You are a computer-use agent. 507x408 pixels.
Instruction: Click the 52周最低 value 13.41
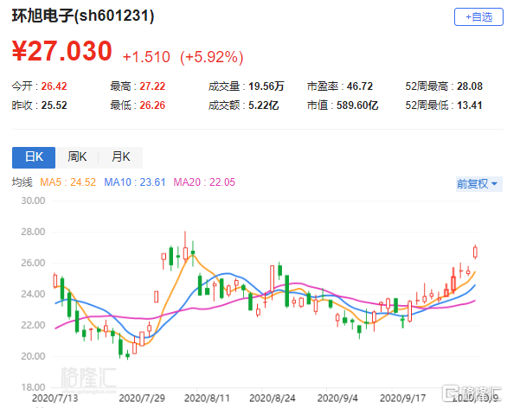(x=470, y=105)
